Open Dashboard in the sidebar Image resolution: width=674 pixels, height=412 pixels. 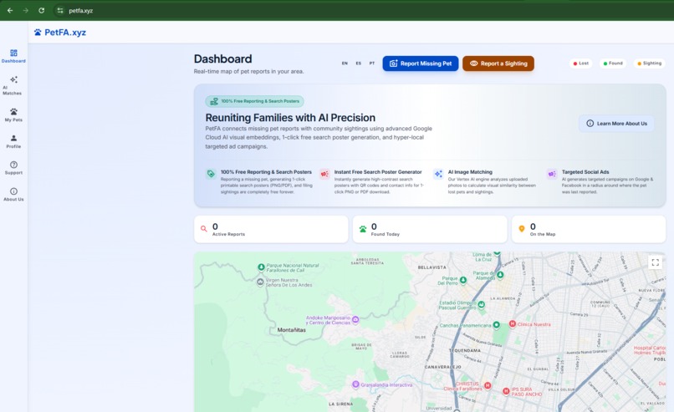coord(13,56)
